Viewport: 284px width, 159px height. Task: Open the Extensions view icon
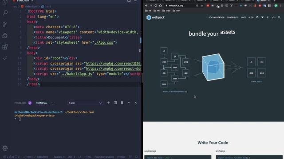coord(5,47)
